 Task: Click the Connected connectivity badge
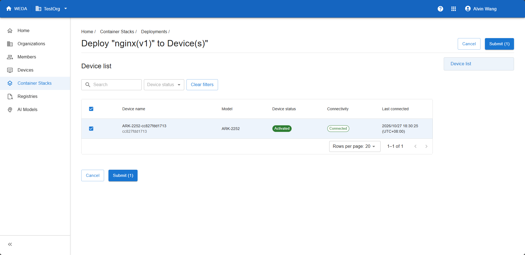[x=338, y=129]
